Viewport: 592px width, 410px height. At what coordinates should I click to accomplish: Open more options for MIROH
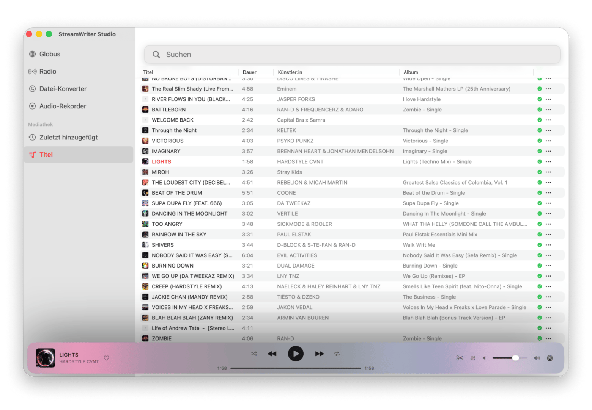[x=548, y=172]
